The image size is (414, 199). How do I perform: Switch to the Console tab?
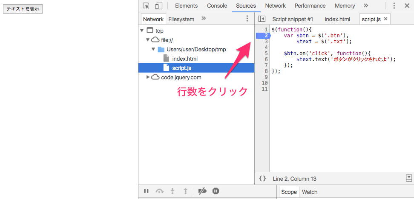click(x=217, y=6)
